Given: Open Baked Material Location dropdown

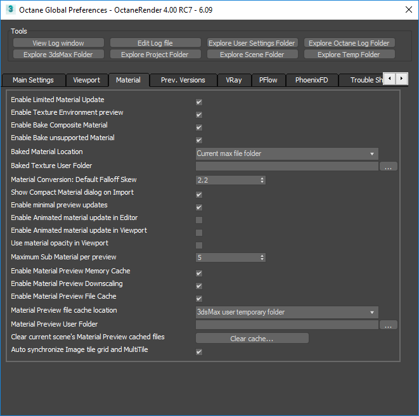Looking at the screenshot, I should click(x=287, y=153).
